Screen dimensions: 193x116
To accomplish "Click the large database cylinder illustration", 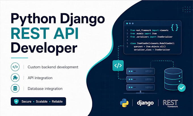I will pyautogui.click(x=173, y=79).
